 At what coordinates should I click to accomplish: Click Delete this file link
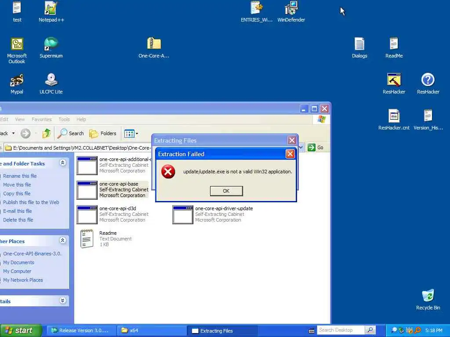(x=18, y=220)
